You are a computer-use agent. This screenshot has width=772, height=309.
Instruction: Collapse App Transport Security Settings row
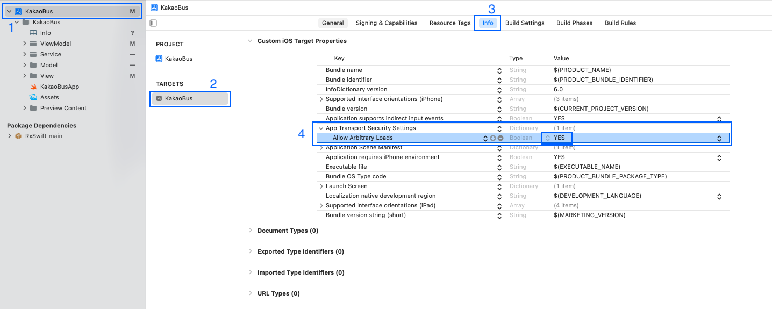[321, 128]
